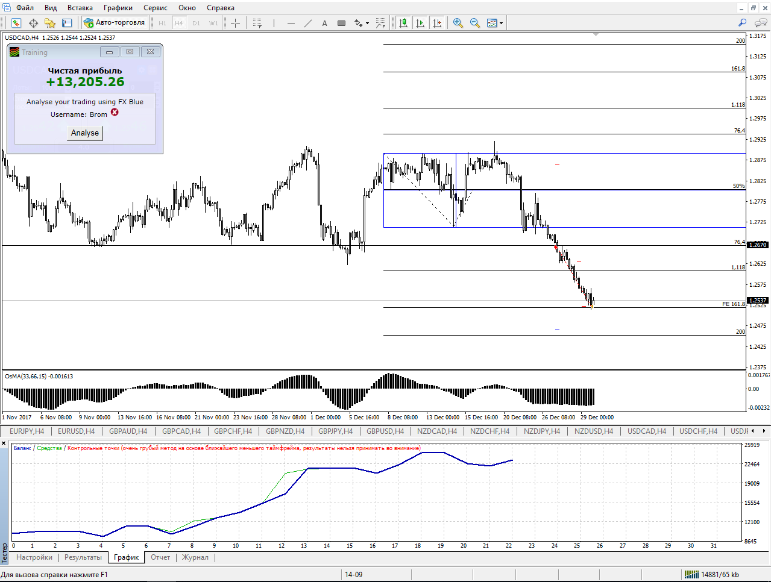
Task: Close the tester panel with X
Action: (4, 443)
